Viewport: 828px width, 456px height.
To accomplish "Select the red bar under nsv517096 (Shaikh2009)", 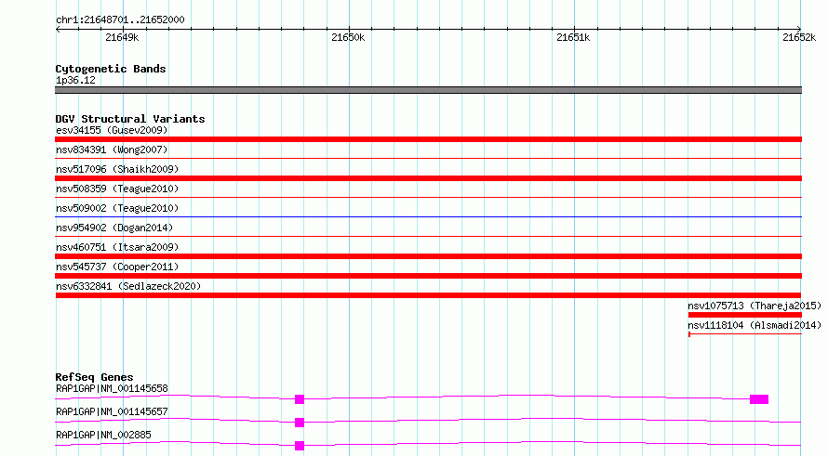I will tap(428, 178).
